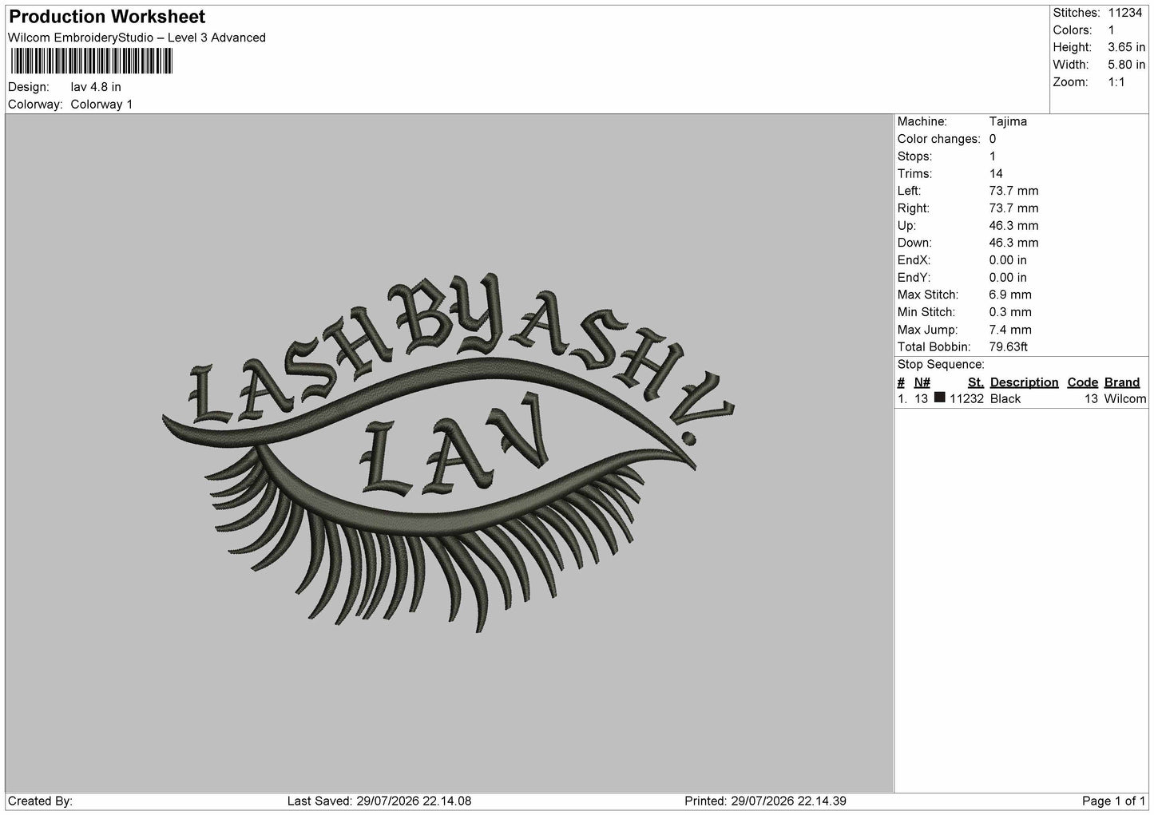The width and height of the screenshot is (1154, 815).
Task: Click the Brand column header
Action: click(1122, 382)
